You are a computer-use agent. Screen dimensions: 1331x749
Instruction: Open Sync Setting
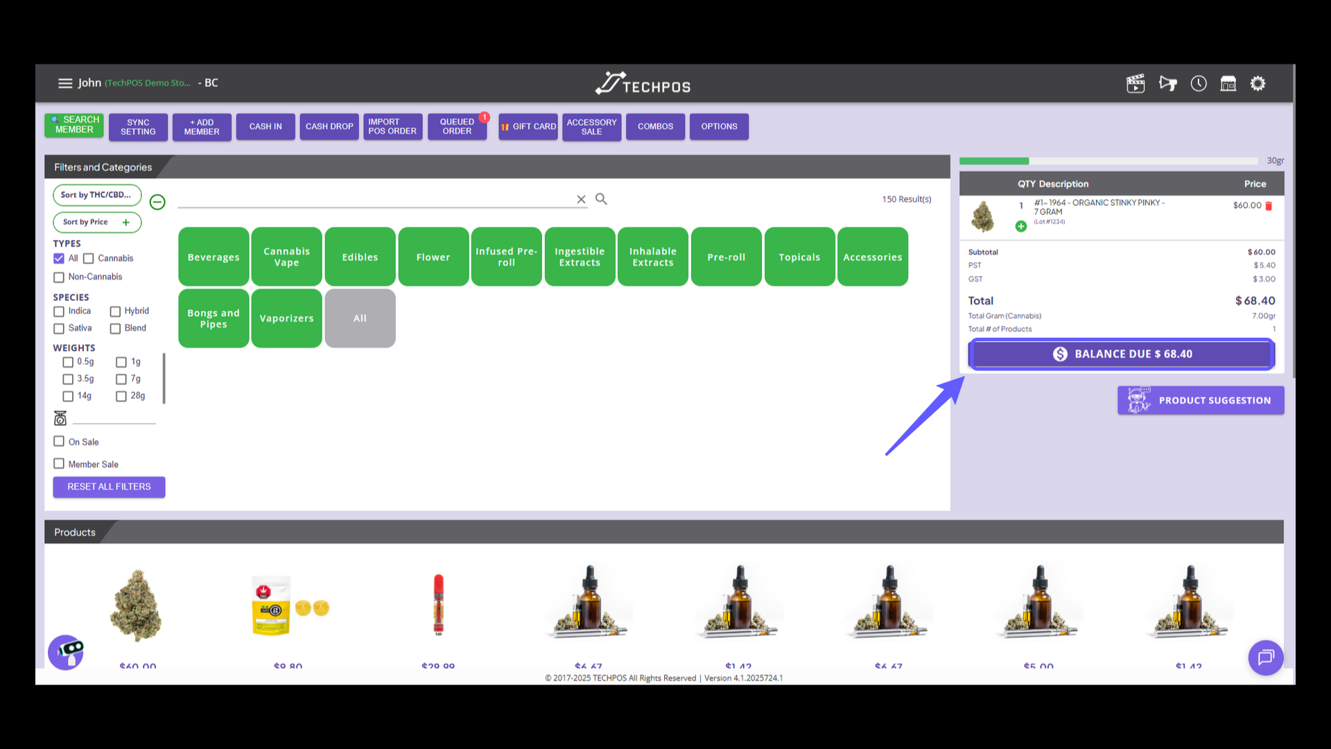point(138,127)
